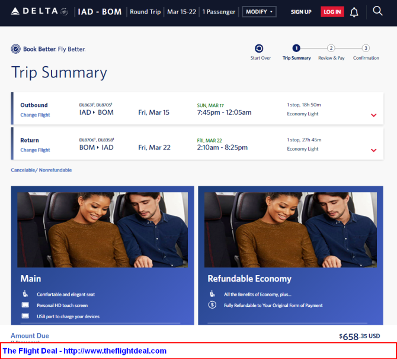Click 1 stop, 27h 45m text
The width and height of the screenshot is (397, 359).
(x=304, y=140)
